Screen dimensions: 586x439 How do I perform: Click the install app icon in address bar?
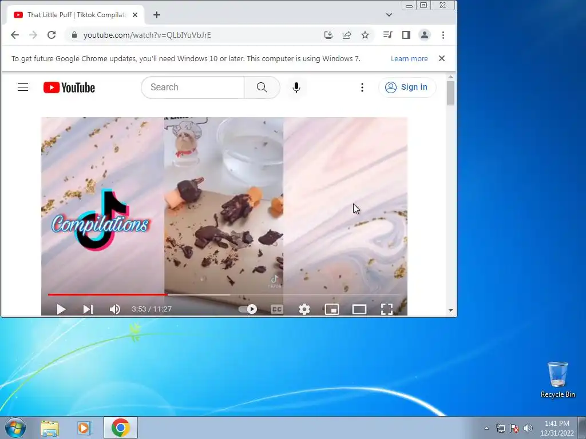(328, 35)
